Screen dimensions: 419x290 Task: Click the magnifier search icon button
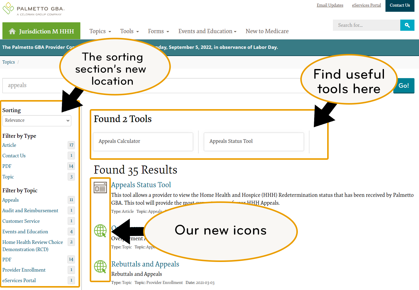407,25
